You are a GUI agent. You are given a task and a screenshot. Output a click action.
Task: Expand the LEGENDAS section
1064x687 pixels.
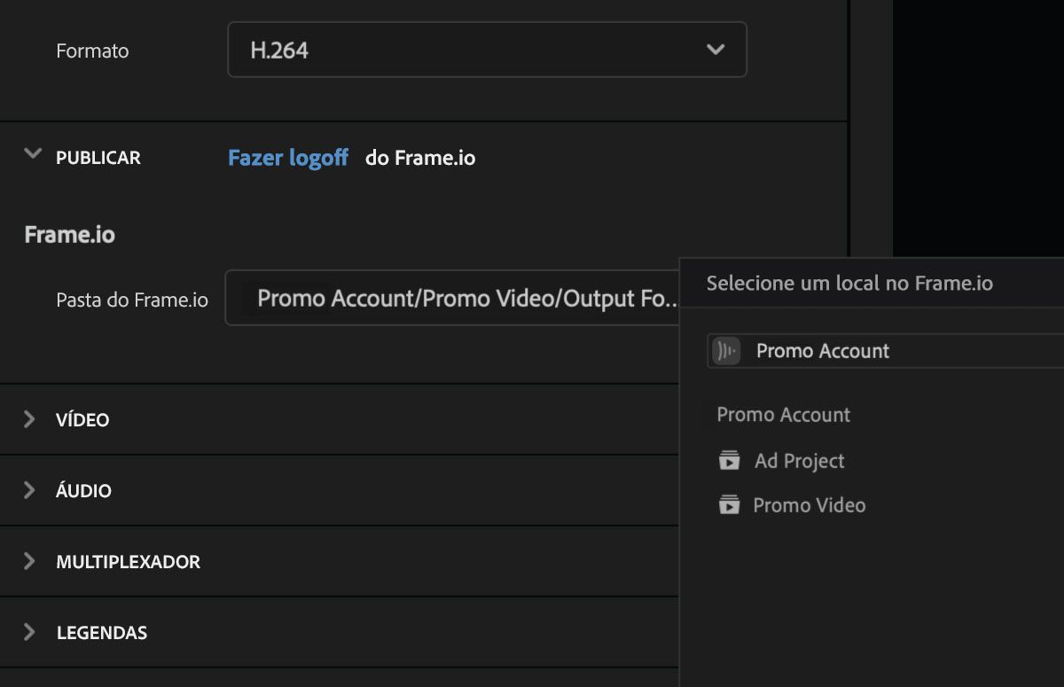(29, 632)
